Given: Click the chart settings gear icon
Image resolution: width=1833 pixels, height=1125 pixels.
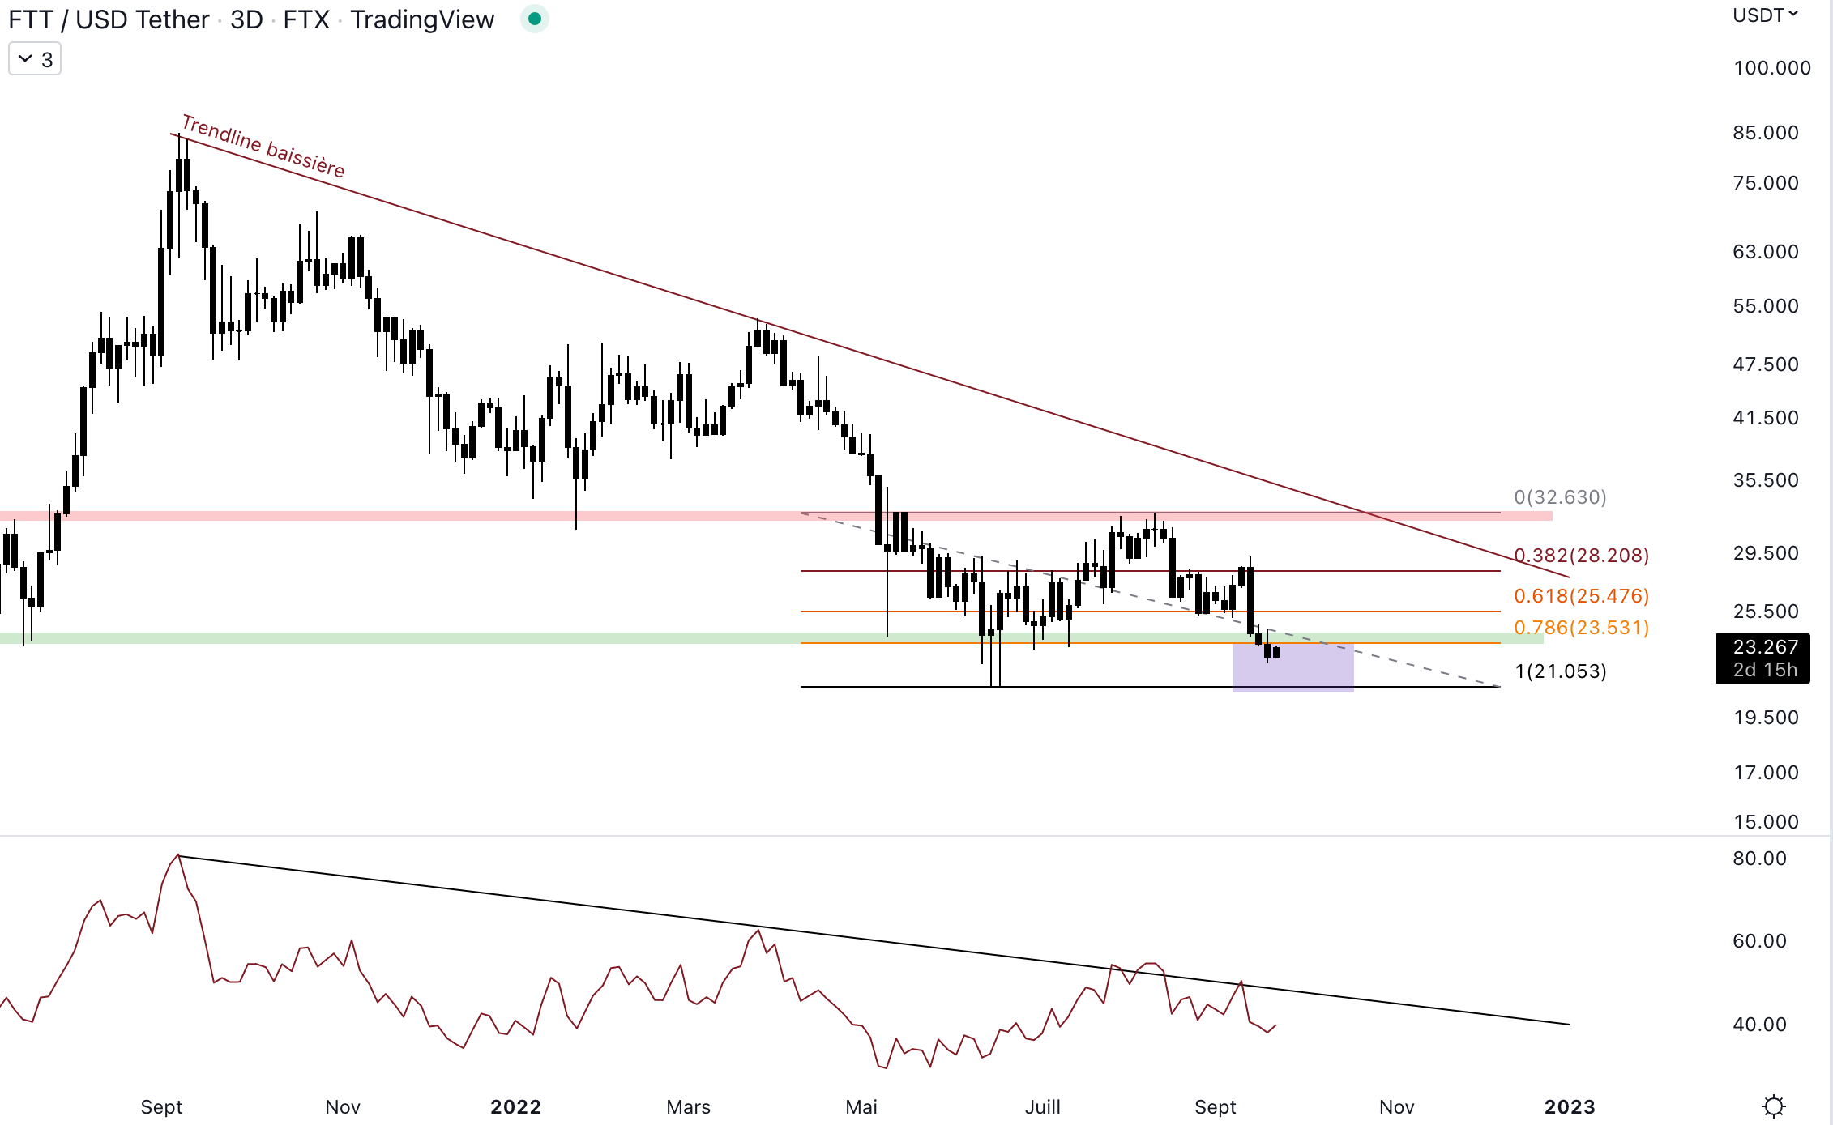Looking at the screenshot, I should (1774, 1106).
